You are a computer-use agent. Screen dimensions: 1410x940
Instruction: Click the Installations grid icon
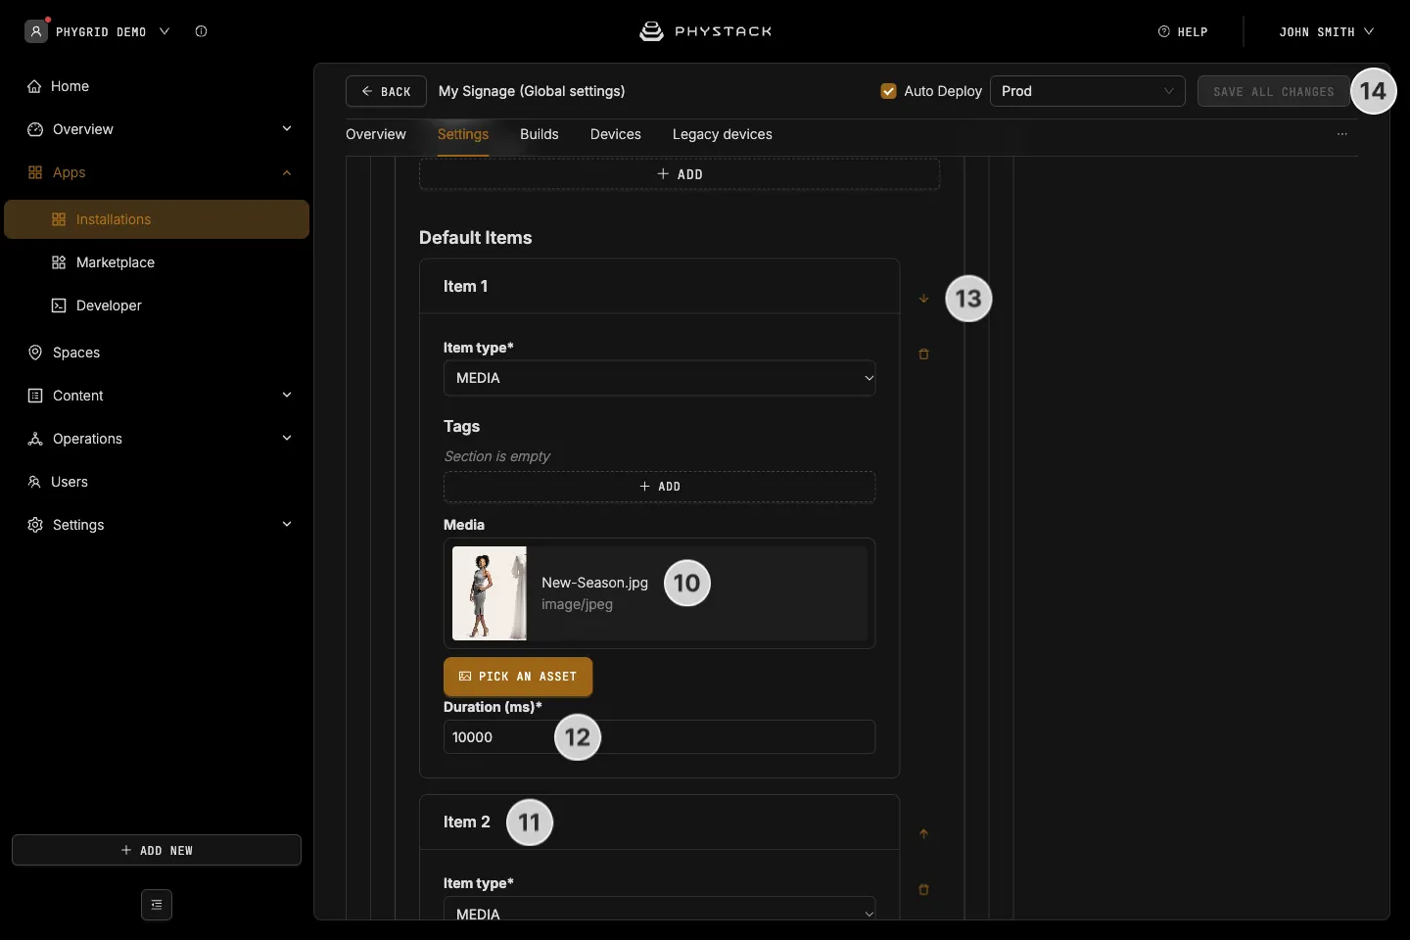pyautogui.click(x=59, y=219)
